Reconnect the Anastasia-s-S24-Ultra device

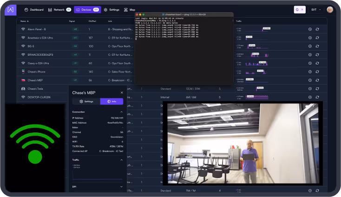317,38
